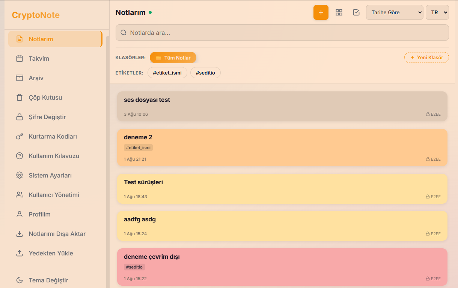This screenshot has width=458, height=288.
Task: Open the ses dosyası test note card
Action: pos(282,106)
